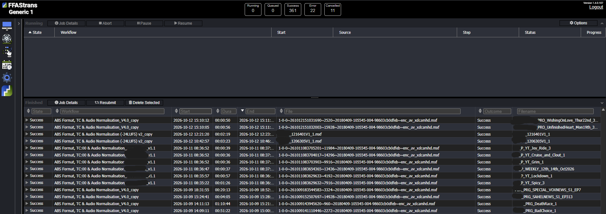Open the workflow submit hand-pointer icon
Viewport: 606px width, 214px height.
pyautogui.click(x=7, y=52)
